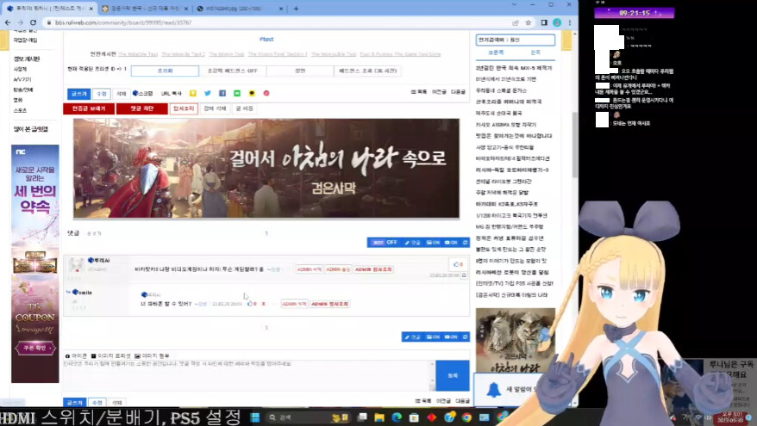The image size is (757, 426).
Task: Open Chrome profile avatar
Action: [x=557, y=22]
